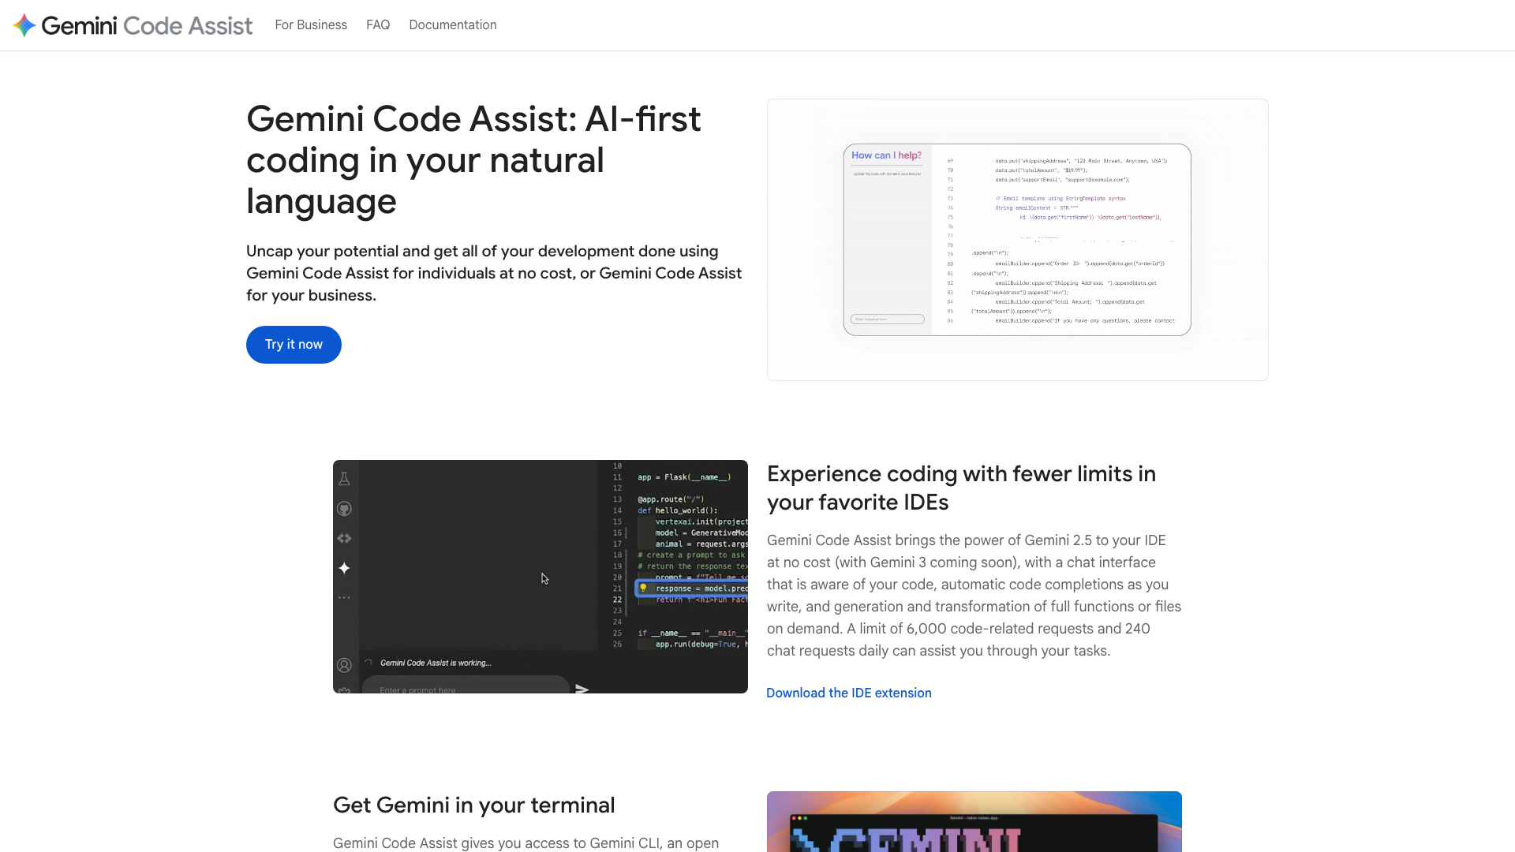Click the Gemini Code Assist title text
This screenshot has height=852, width=1515.
click(147, 25)
